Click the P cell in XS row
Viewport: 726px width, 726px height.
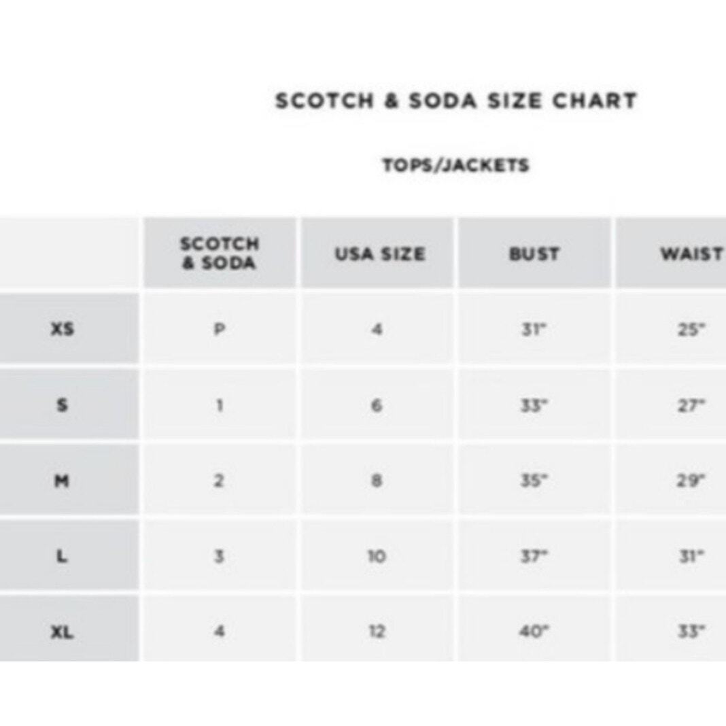[x=220, y=329]
